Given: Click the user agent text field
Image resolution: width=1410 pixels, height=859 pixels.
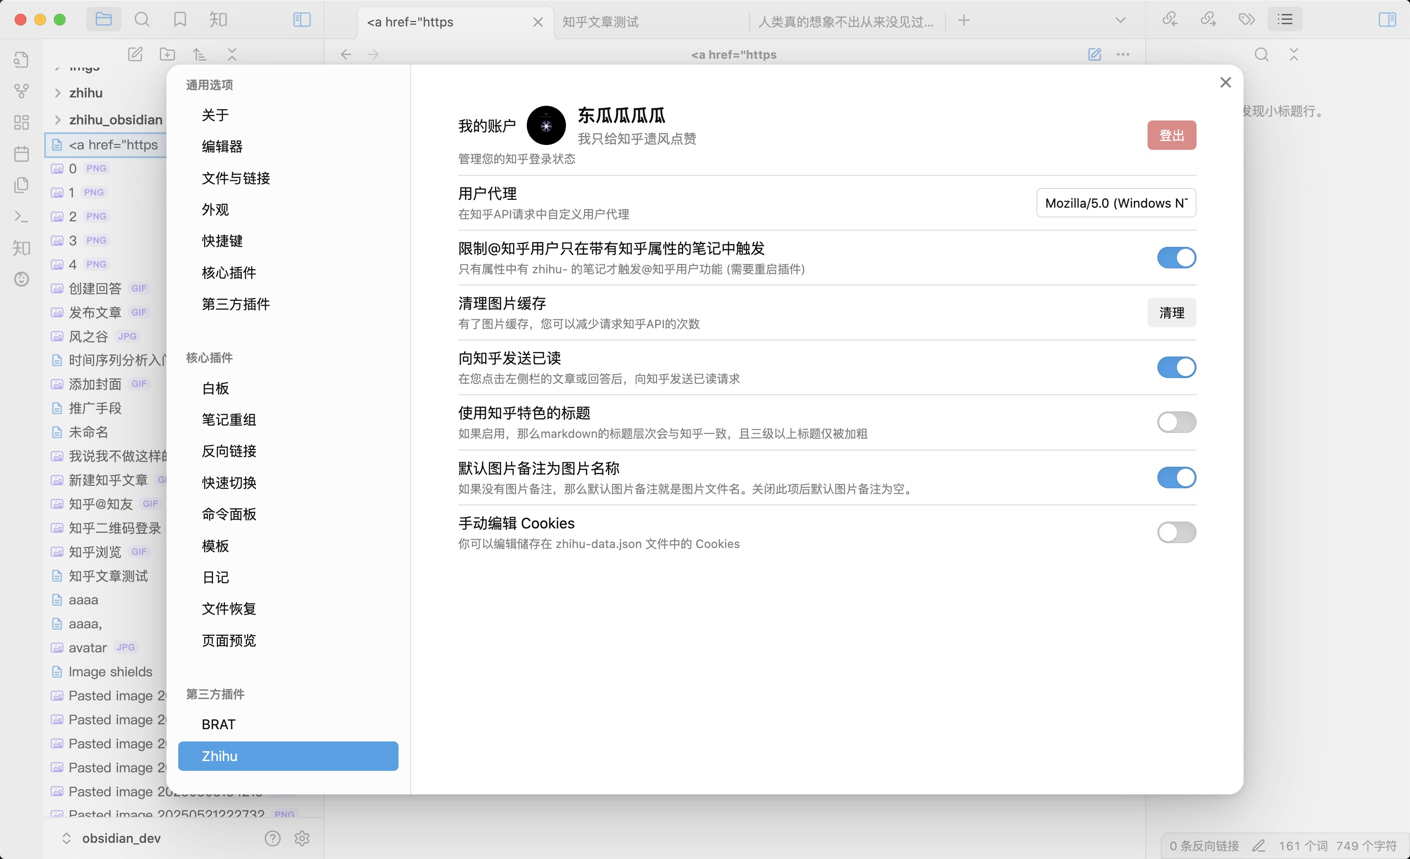Looking at the screenshot, I should pos(1115,203).
